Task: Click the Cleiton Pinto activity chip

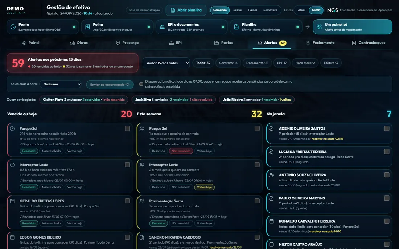Action: (x=84, y=100)
